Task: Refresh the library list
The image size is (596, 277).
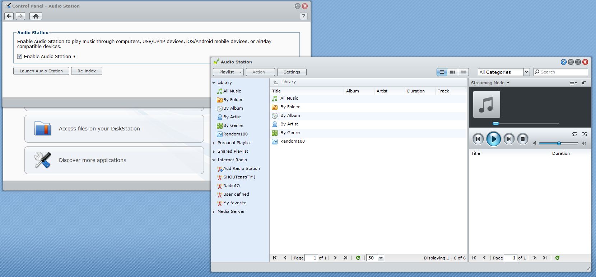Action: pos(358,258)
